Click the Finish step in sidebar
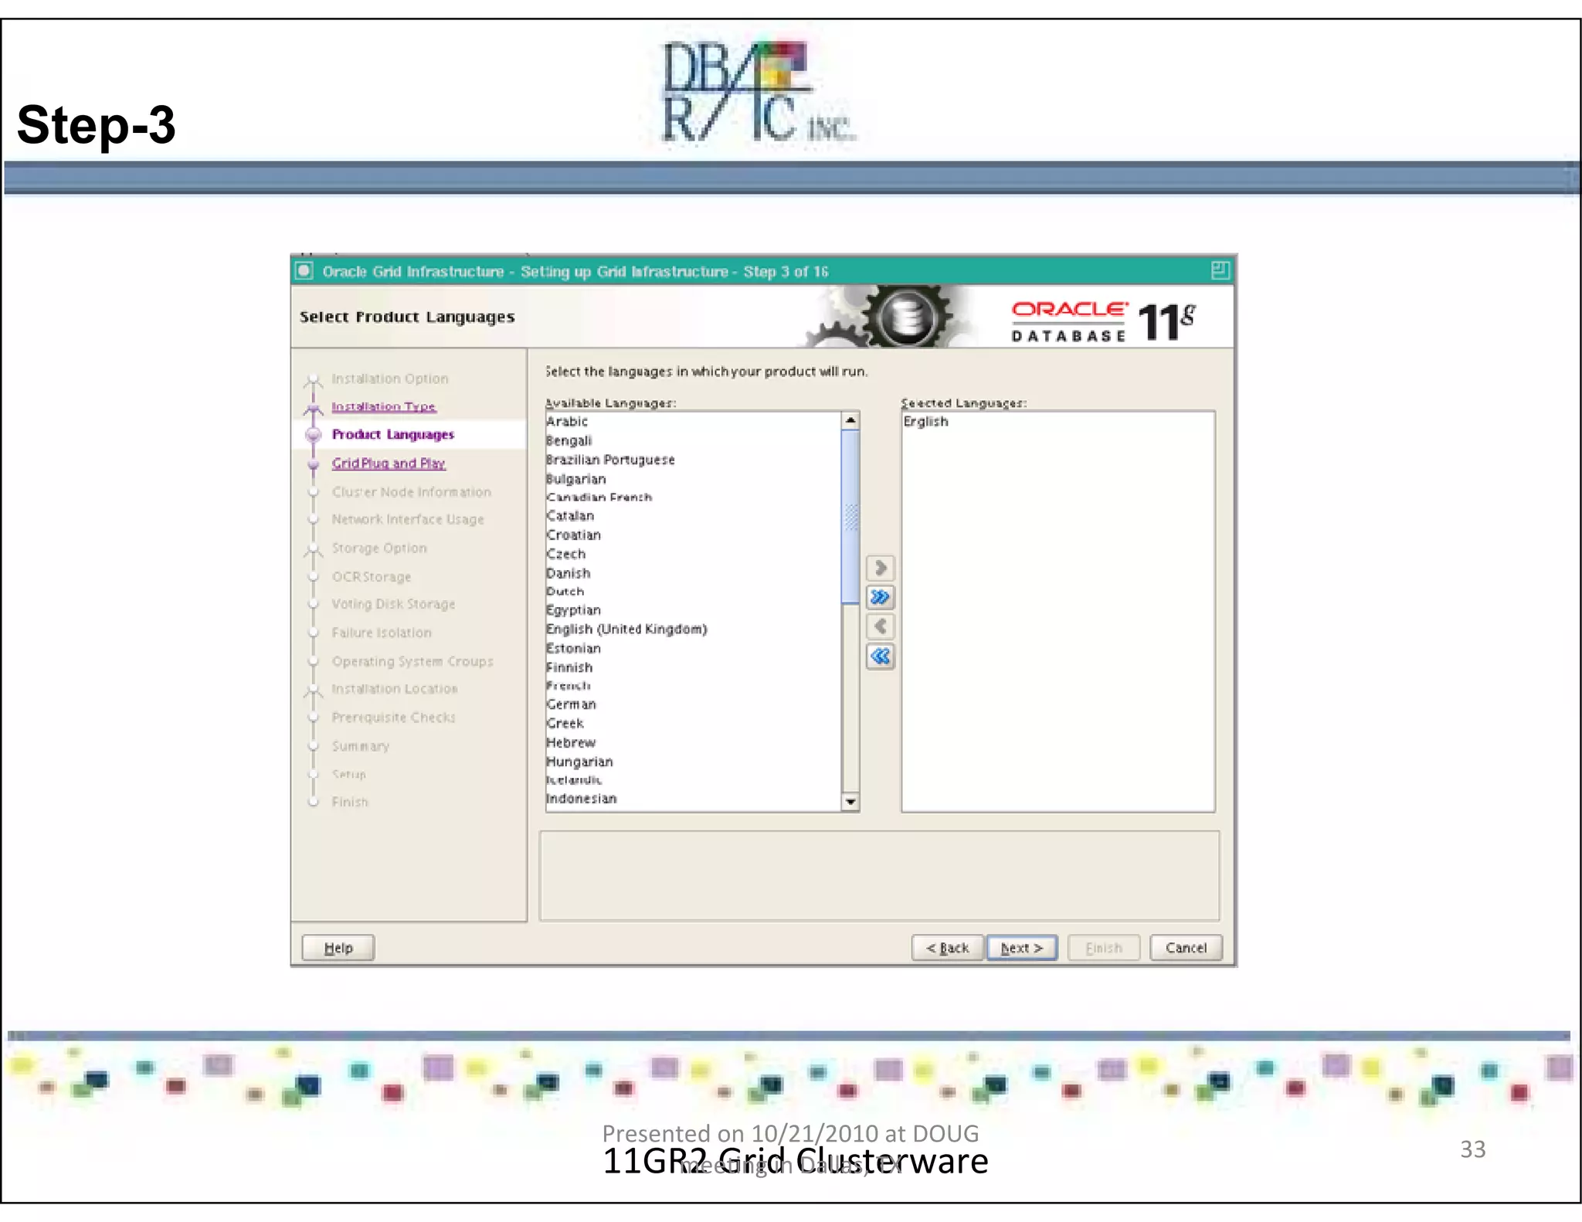This screenshot has height=1222, width=1582. (x=350, y=802)
